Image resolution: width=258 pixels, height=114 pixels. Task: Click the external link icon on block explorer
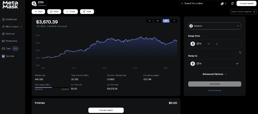pyautogui.click(x=254, y=12)
